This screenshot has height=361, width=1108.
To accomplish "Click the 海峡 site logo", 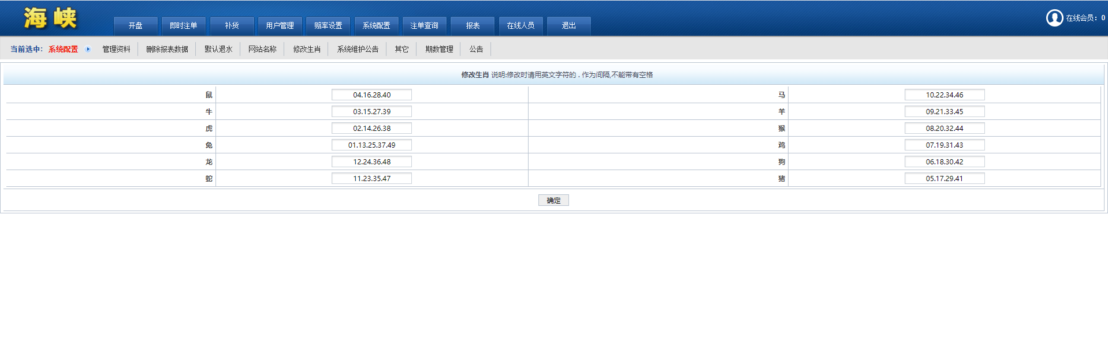I will point(50,18).
